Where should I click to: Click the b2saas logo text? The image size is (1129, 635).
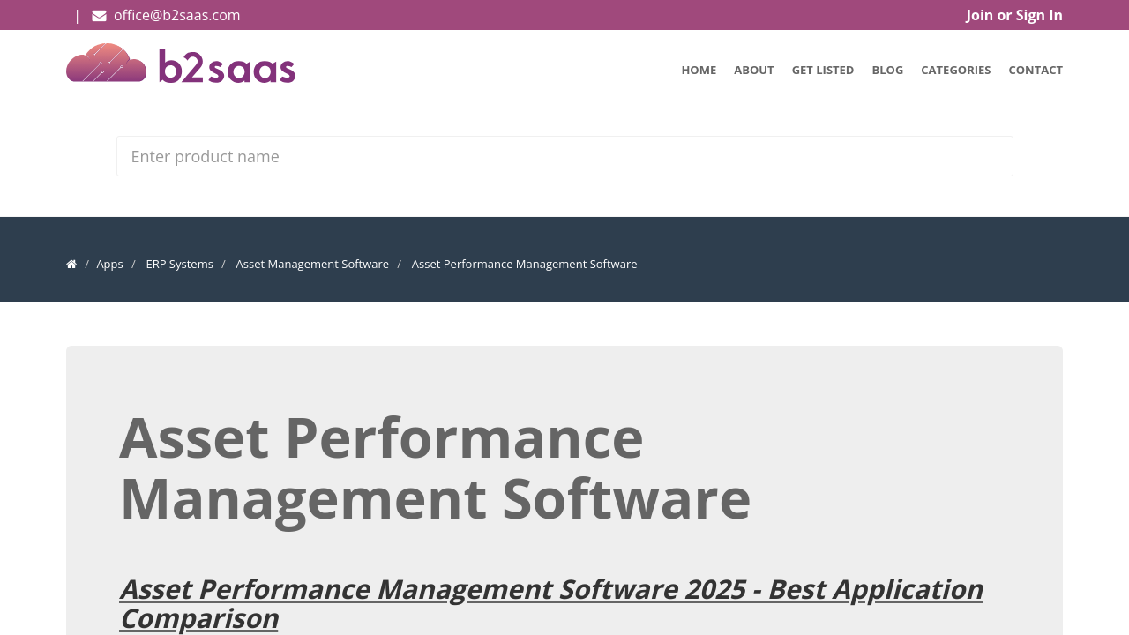coord(227,66)
